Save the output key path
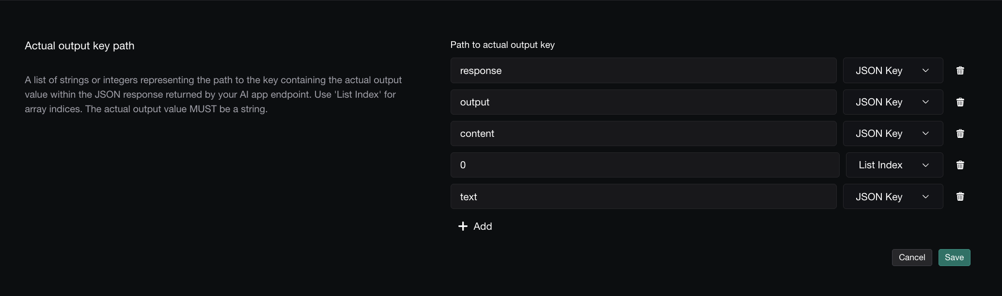This screenshot has height=296, width=1002. (954, 257)
